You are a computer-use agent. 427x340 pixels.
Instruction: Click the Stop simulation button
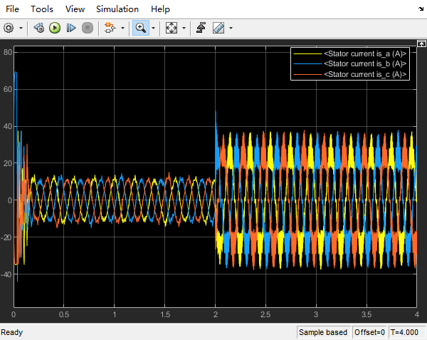pyautogui.click(x=88, y=28)
